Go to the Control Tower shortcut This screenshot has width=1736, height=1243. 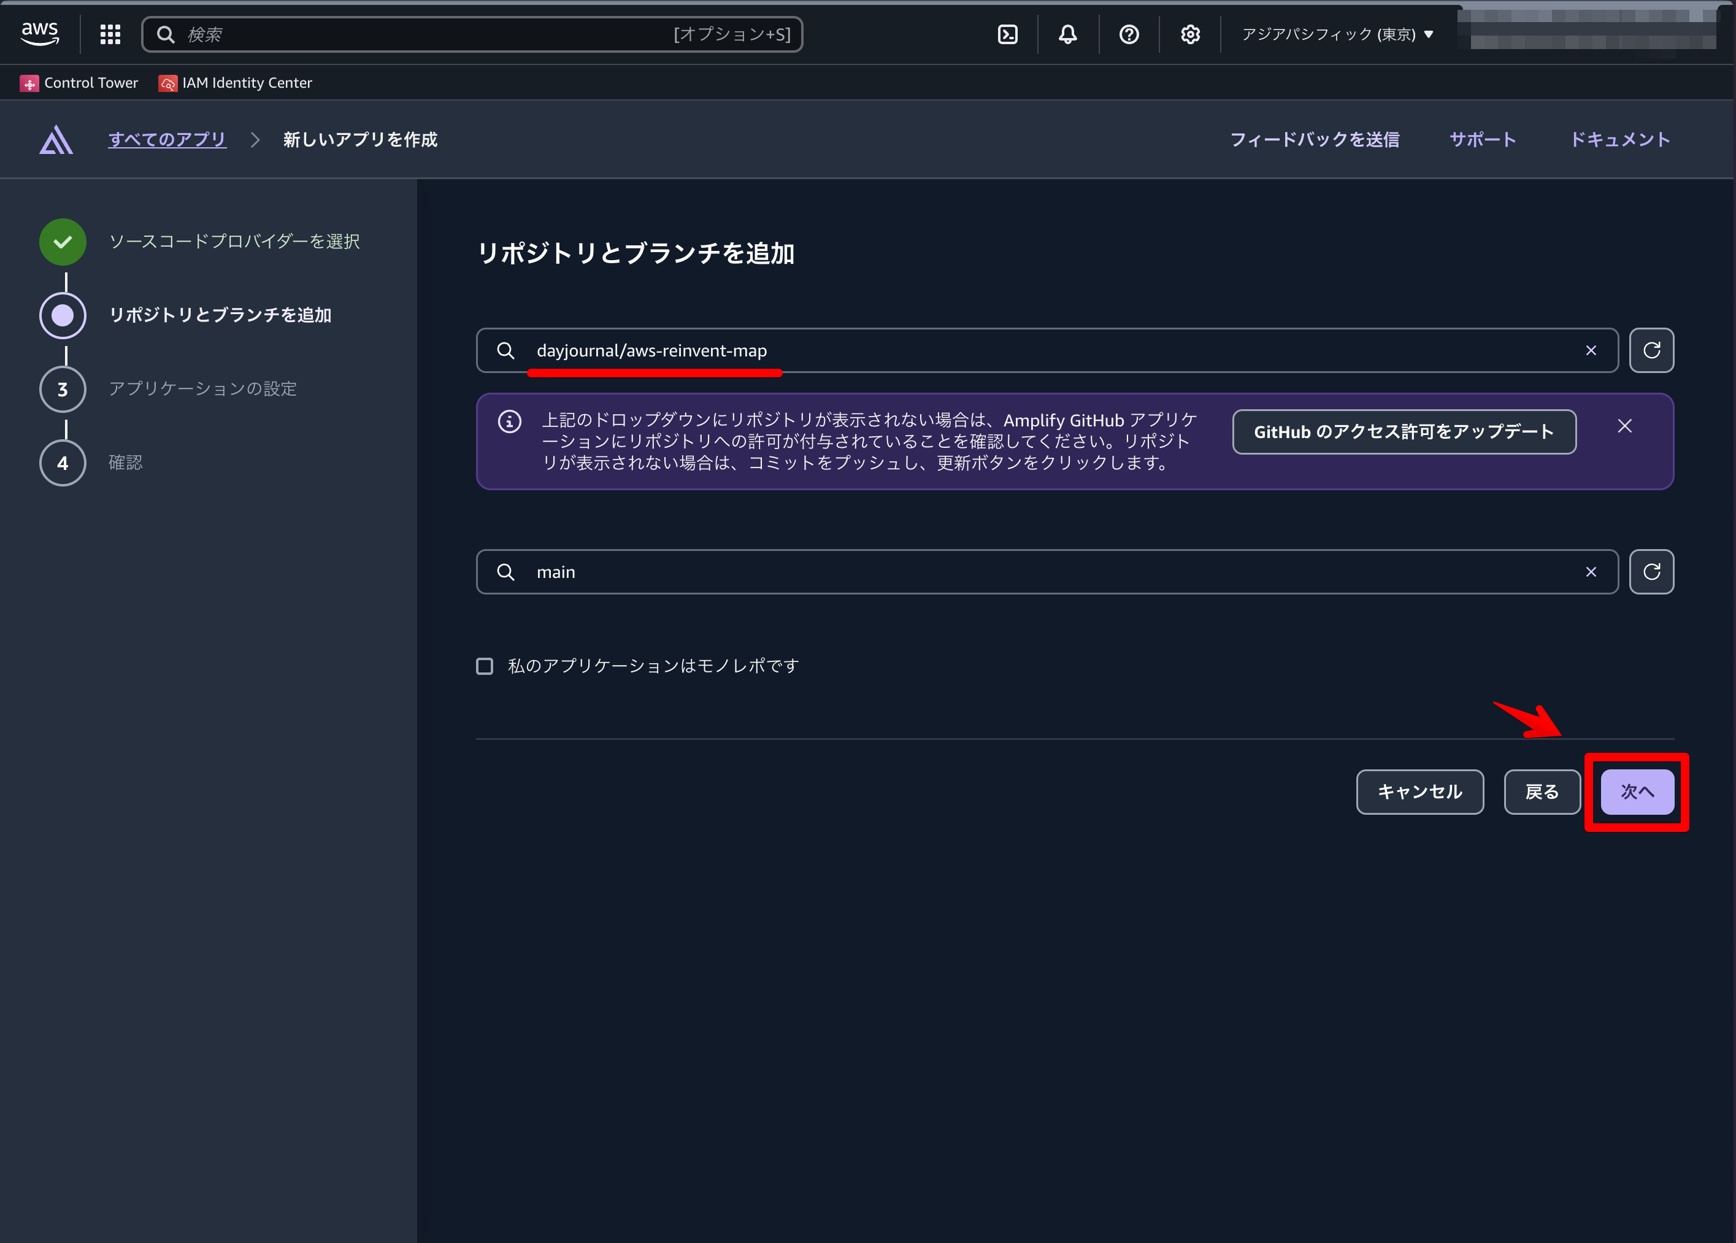click(x=80, y=83)
